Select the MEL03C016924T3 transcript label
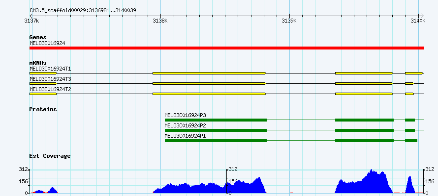This screenshot has height=196, width=438. (50, 79)
